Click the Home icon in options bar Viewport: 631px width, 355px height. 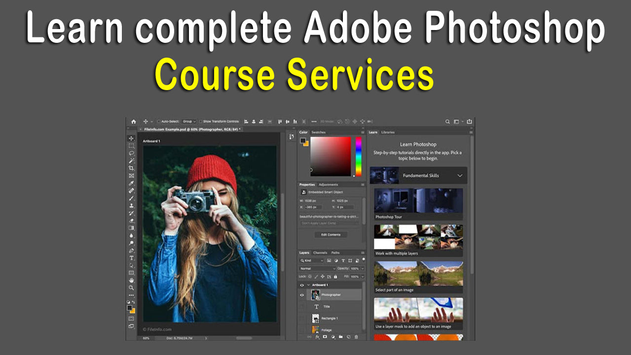pos(133,122)
